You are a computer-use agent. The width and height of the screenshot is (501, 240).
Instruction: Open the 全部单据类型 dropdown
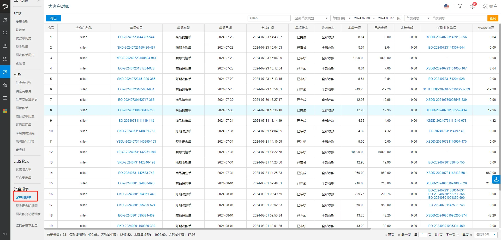tap(311, 18)
